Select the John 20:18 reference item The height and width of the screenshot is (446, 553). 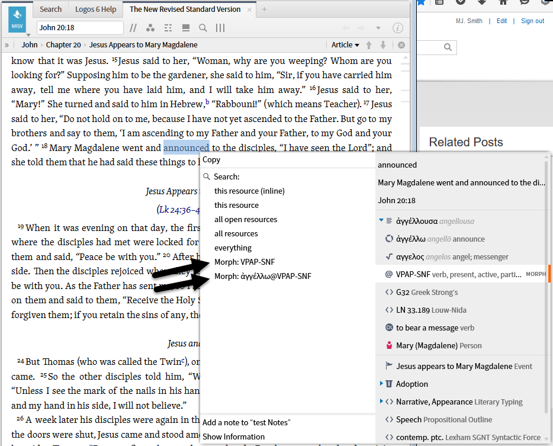click(x=397, y=200)
